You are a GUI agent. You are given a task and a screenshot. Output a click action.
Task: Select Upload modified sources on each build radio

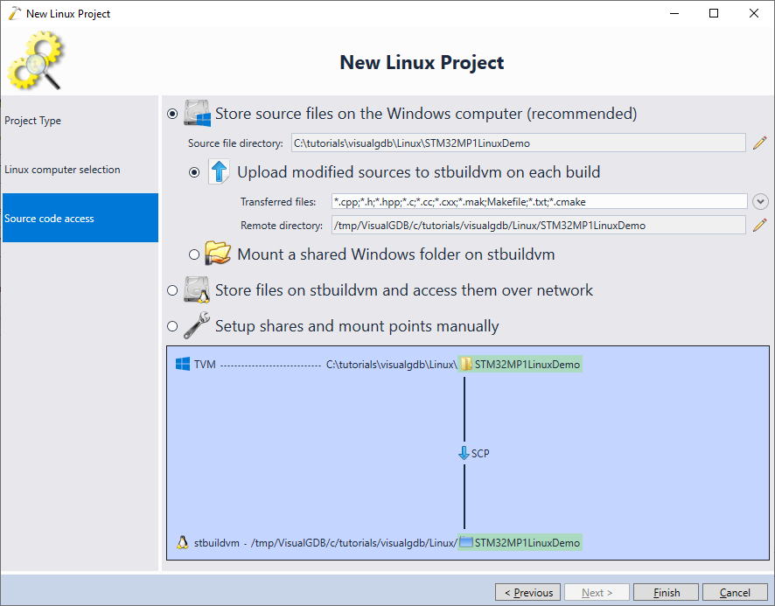(194, 172)
